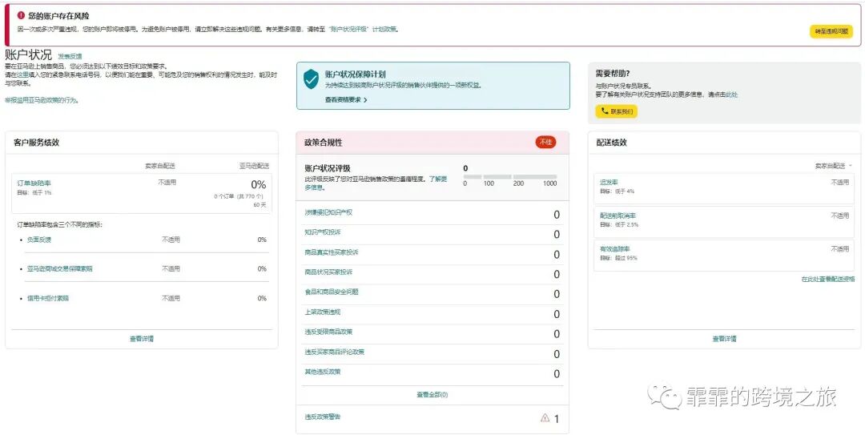The height and width of the screenshot is (435, 865).
Task: Click the shield icon of 账户状况保障计划
Action: [311, 79]
